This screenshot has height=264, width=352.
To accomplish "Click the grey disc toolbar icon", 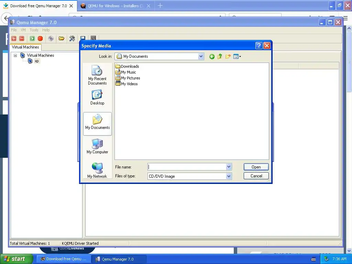I will tap(51, 38).
